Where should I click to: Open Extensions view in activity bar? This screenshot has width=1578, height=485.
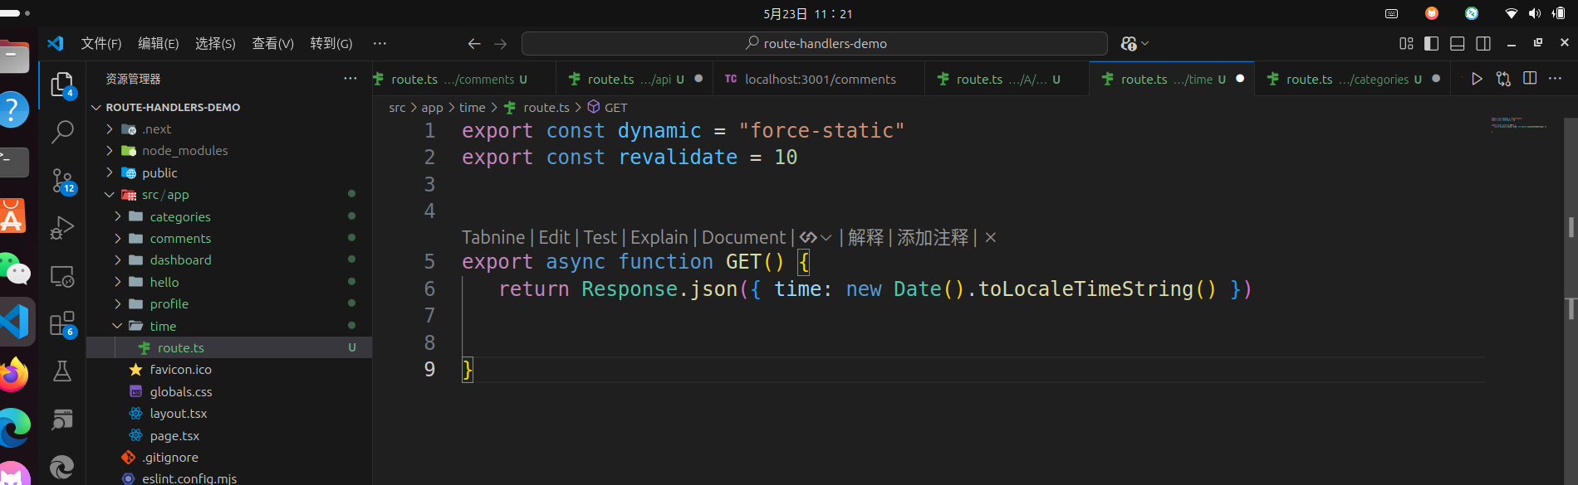[62, 323]
